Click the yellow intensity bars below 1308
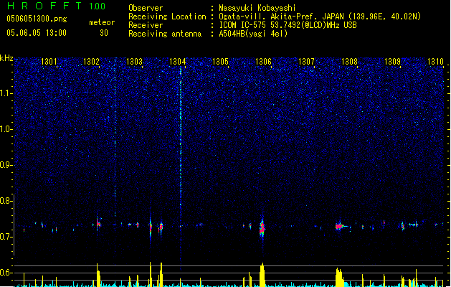Viewport: 451px width, 287px height. pyautogui.click(x=339, y=277)
